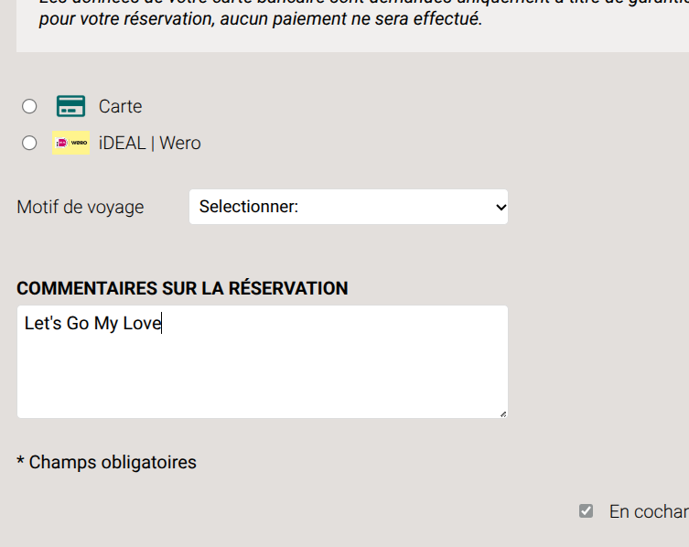689x547 pixels.
Task: Click the "Selectionner:" placeholder text
Action: 248,207
